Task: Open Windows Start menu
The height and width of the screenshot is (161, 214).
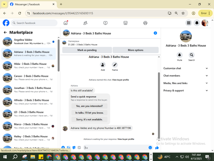Action: [x=5, y=157]
